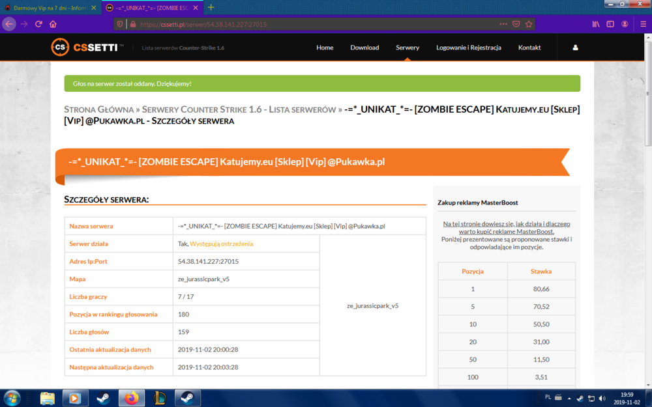This screenshot has width=652, height=407.
Task: Click the tracking protection shield icon
Action: pyautogui.click(x=120, y=24)
